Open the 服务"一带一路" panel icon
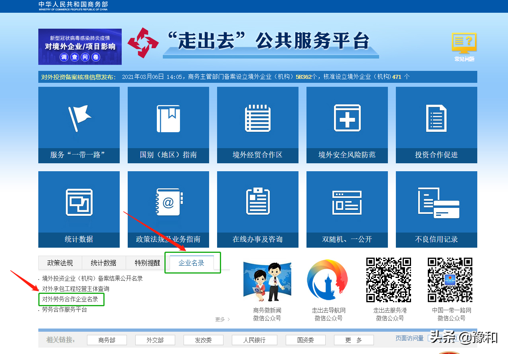 point(79,117)
